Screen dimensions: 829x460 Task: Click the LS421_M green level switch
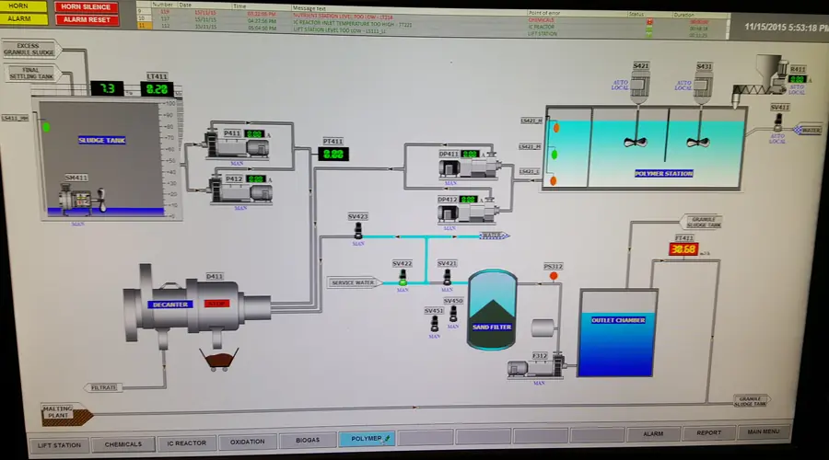555,155
